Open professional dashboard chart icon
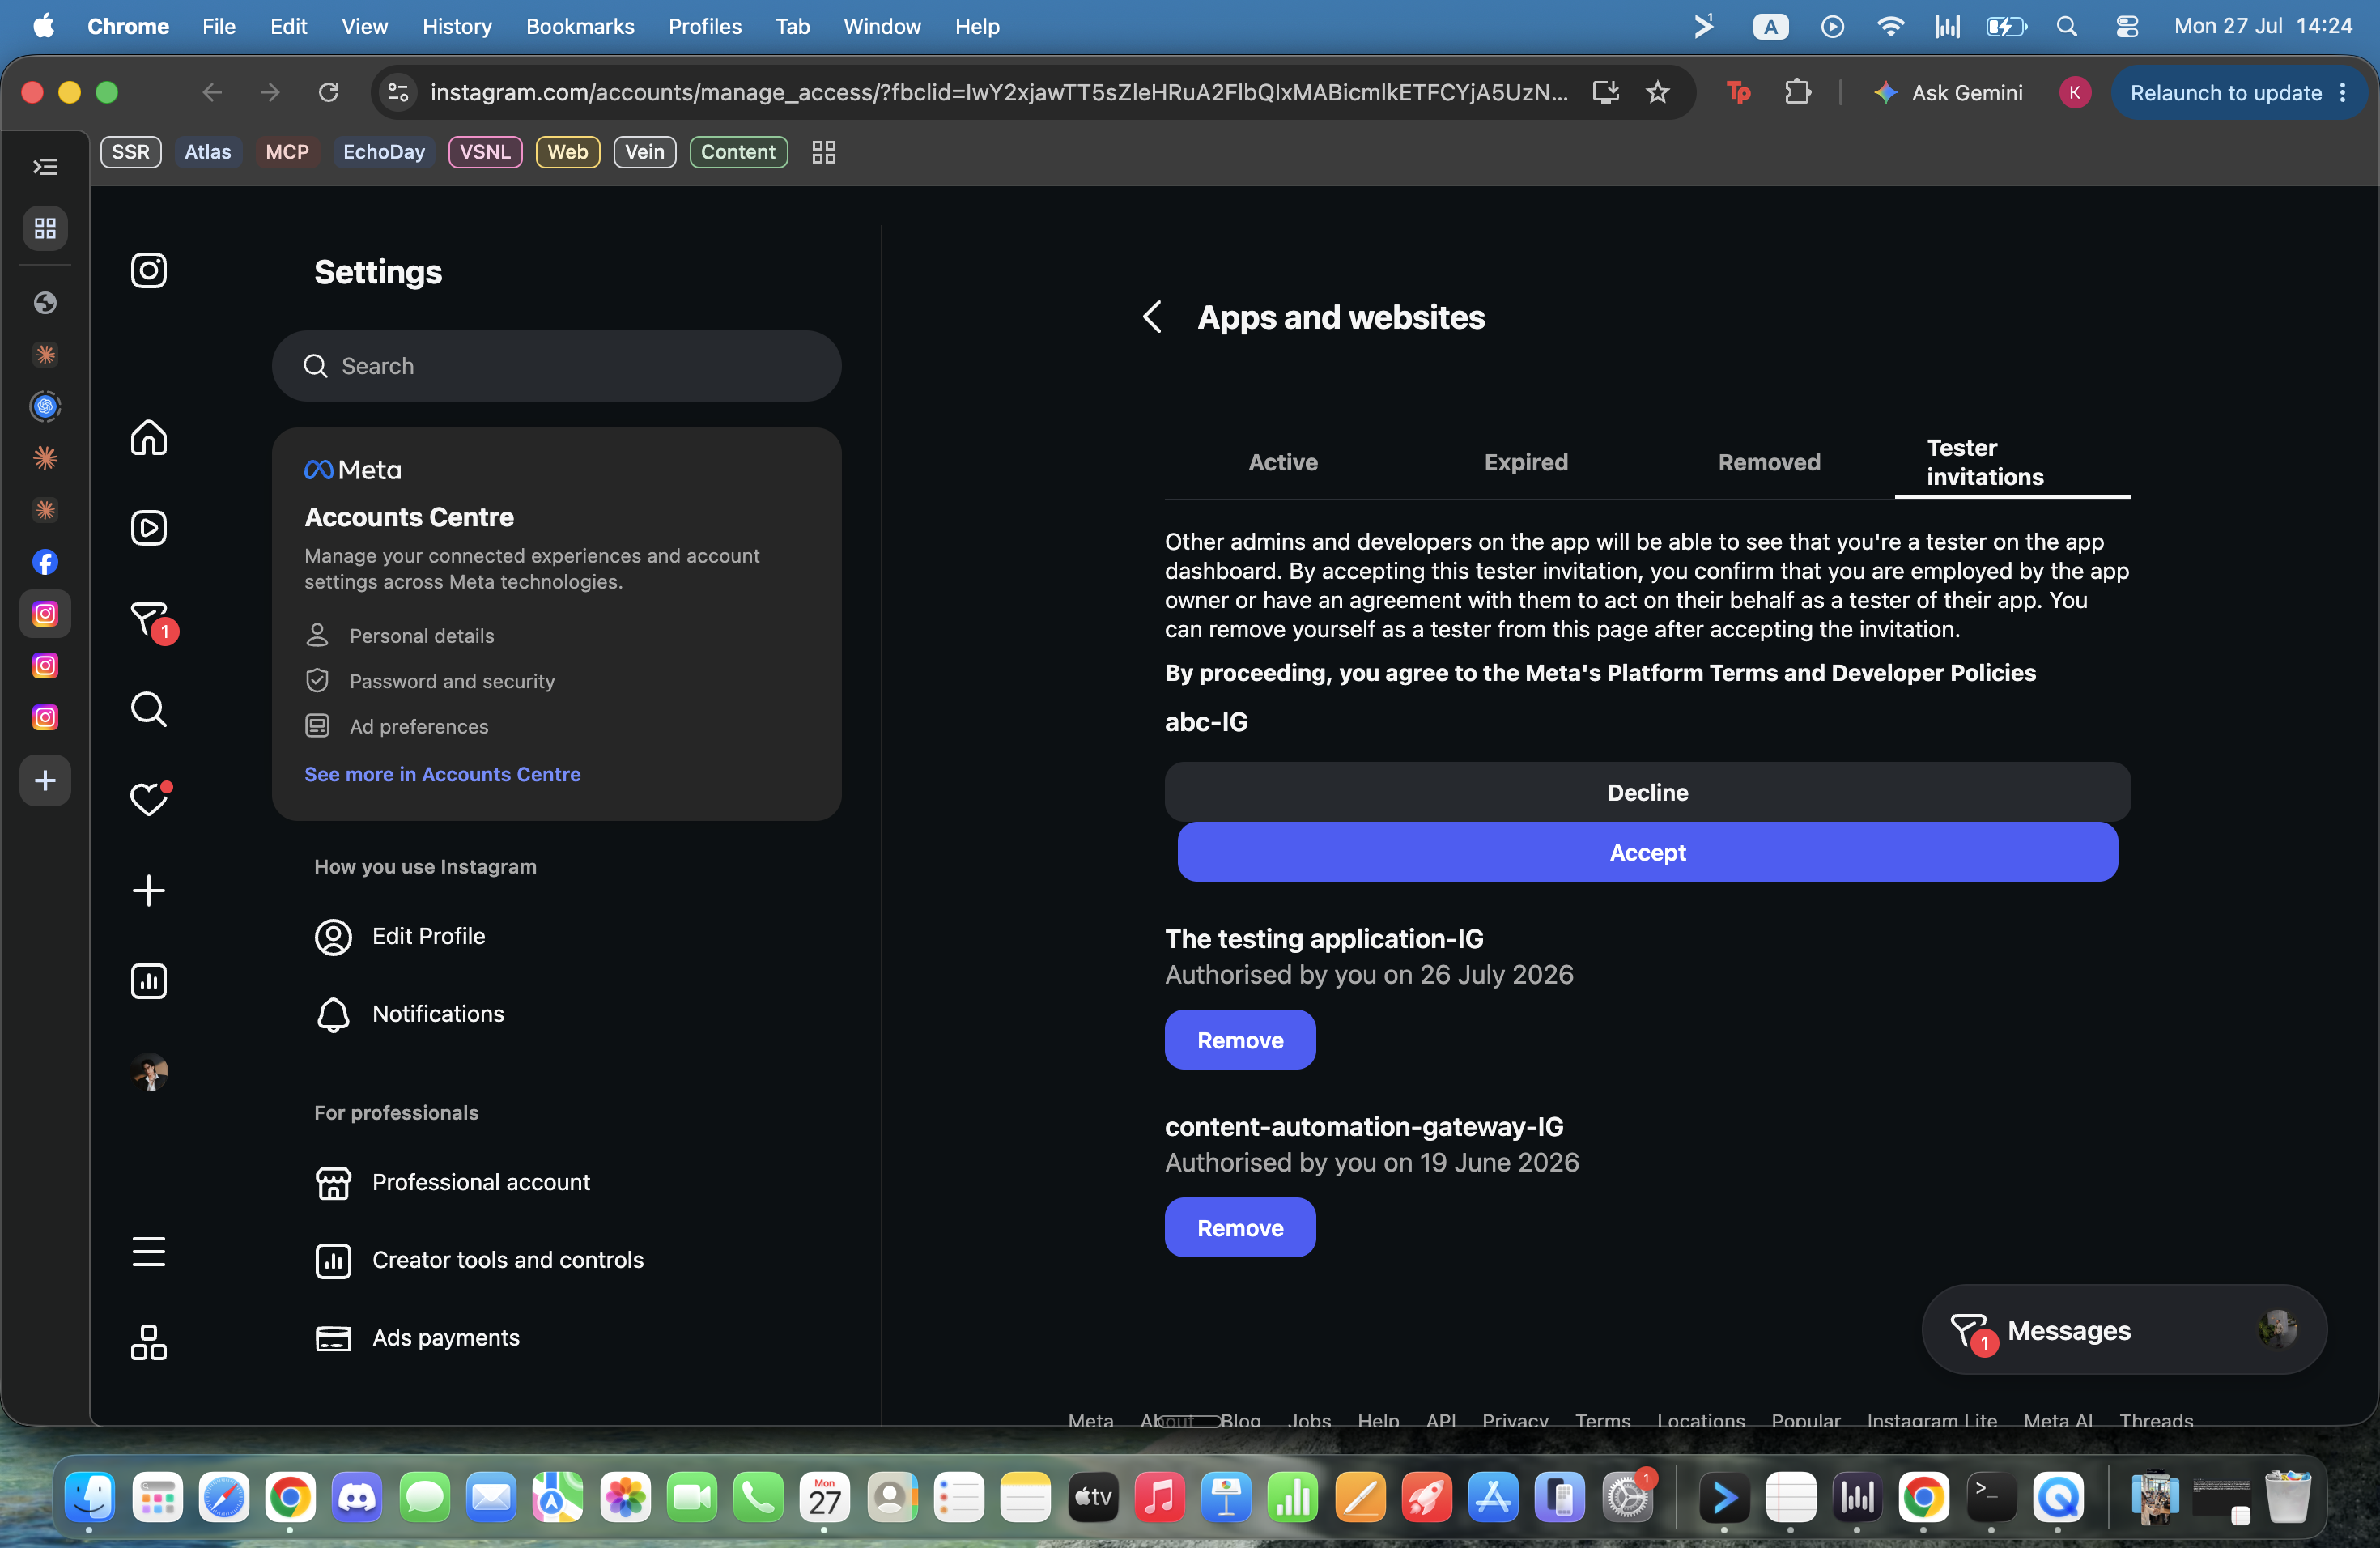2380x1548 pixels. click(x=149, y=980)
